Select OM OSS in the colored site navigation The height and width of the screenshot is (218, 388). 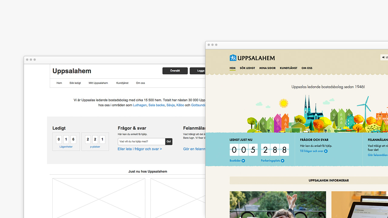point(307,68)
